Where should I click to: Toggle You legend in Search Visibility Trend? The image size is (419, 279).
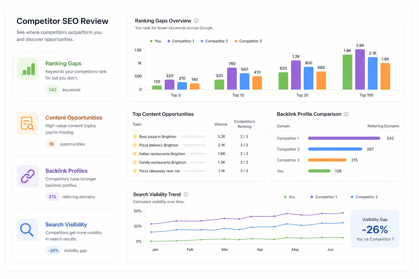tap(289, 197)
